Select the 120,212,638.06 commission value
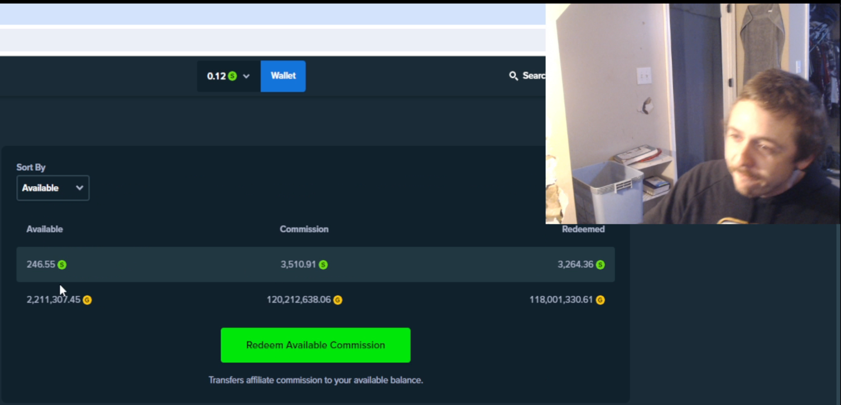The image size is (841, 405). 299,300
